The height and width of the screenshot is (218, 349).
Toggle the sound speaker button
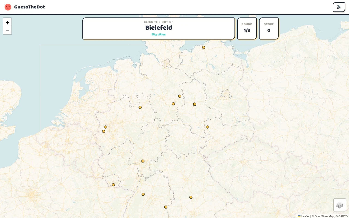tap(339, 7)
